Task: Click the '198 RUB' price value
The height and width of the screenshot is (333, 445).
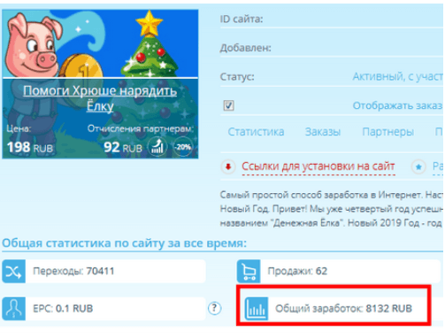Action: 30,147
